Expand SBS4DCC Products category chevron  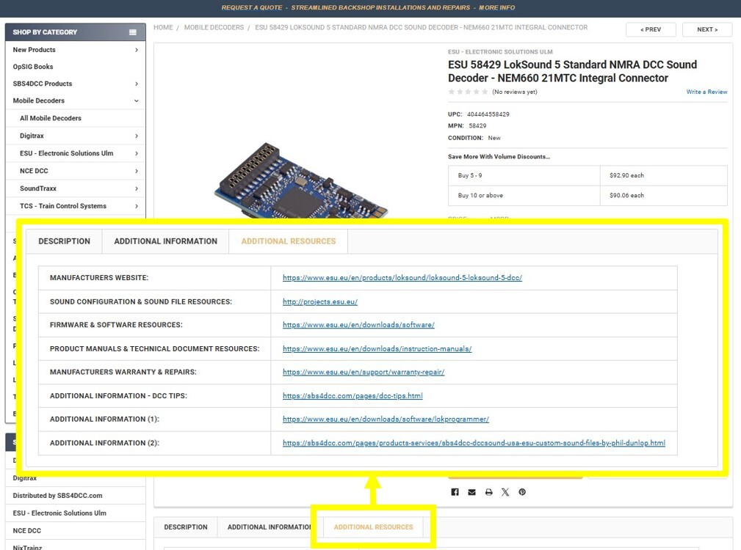point(137,84)
